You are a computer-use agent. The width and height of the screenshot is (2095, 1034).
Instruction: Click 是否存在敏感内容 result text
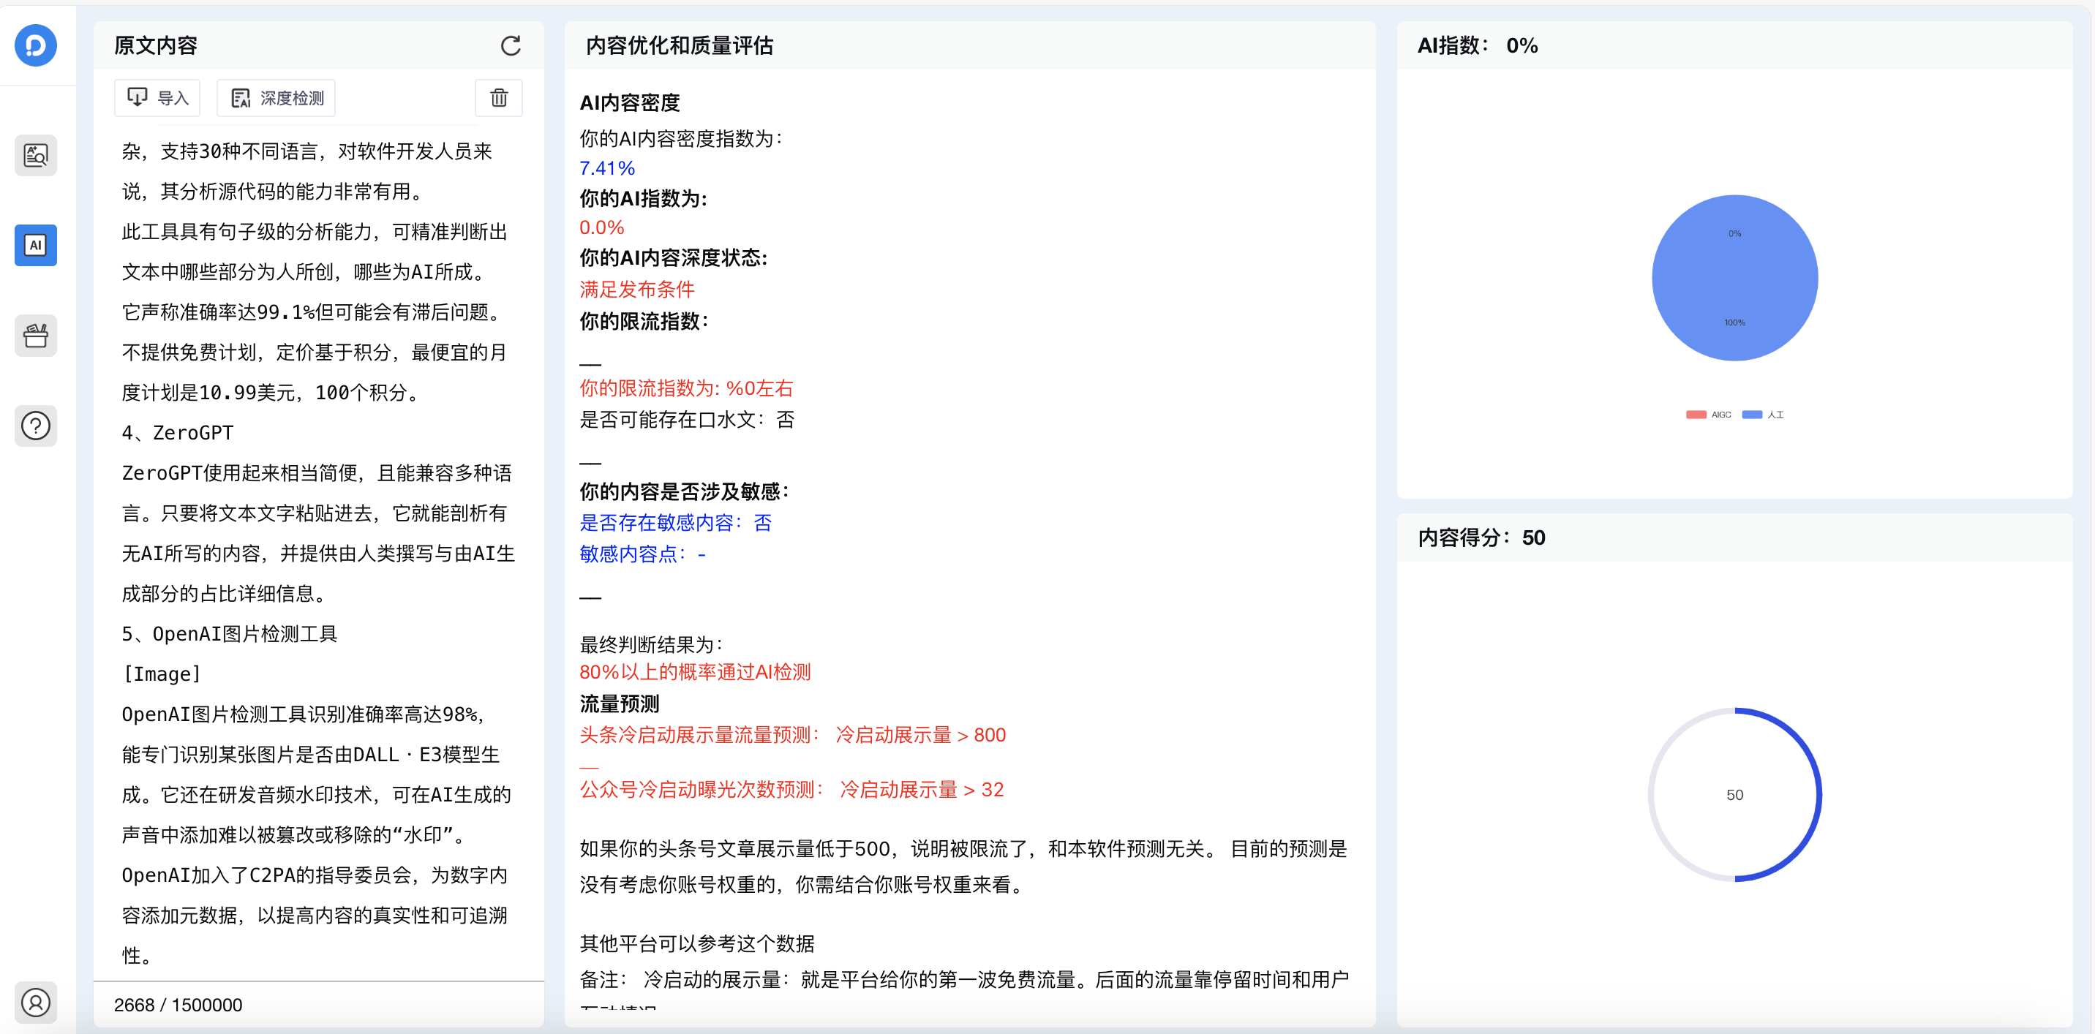(x=675, y=523)
